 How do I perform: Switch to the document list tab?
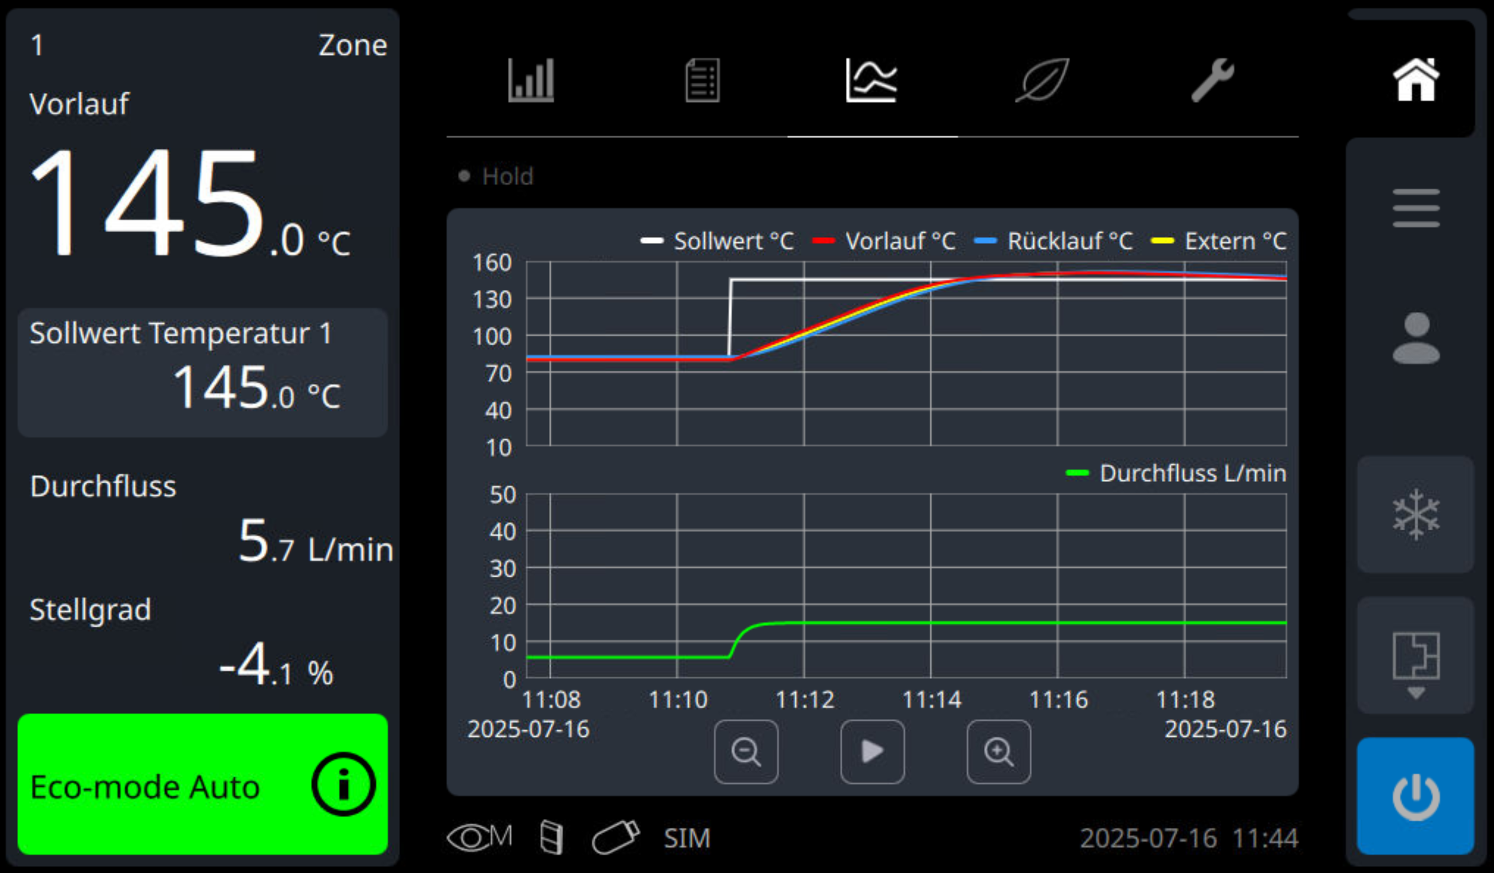click(702, 80)
